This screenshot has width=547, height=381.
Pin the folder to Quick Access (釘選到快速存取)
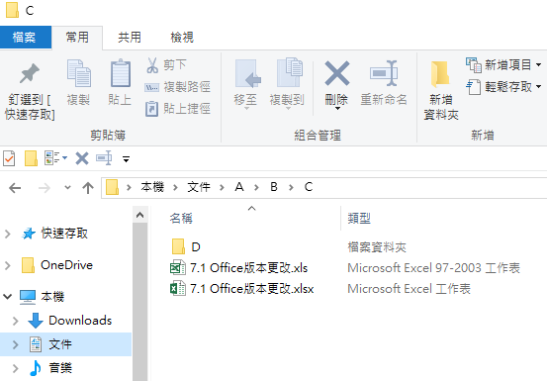click(x=30, y=91)
